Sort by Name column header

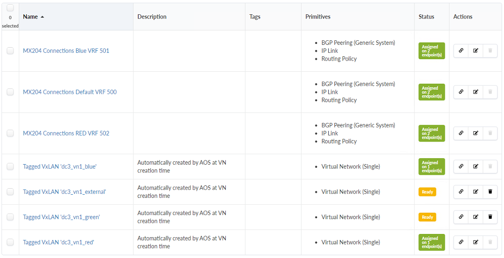click(31, 17)
